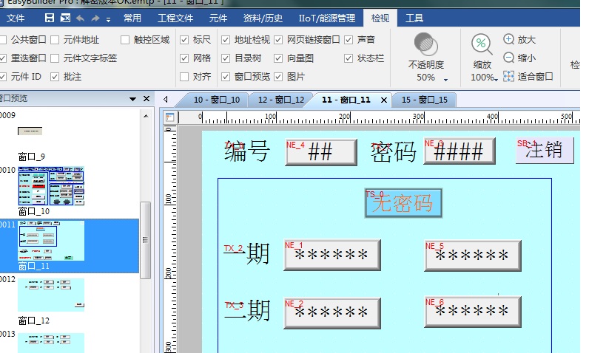The height and width of the screenshot is (353, 606).
Task: Click the 无密码 button on canvas
Action: point(403,203)
